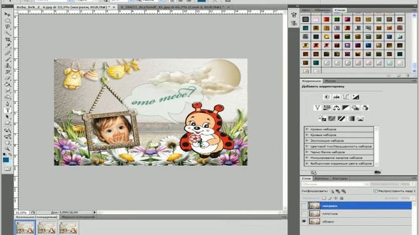Screen dimensions: 419x235
Task: Expand the 'Черно-белое наборов' presets
Action: point(307,152)
